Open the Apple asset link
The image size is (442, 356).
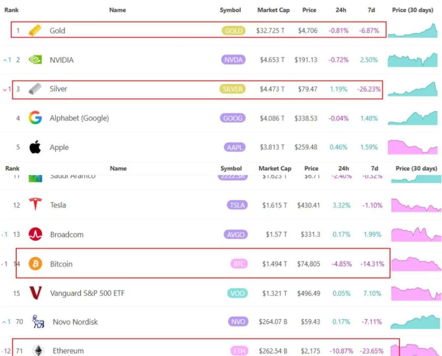pos(59,147)
